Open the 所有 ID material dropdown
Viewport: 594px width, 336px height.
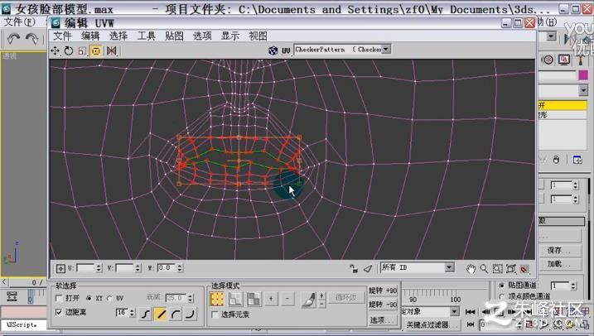[449, 267]
